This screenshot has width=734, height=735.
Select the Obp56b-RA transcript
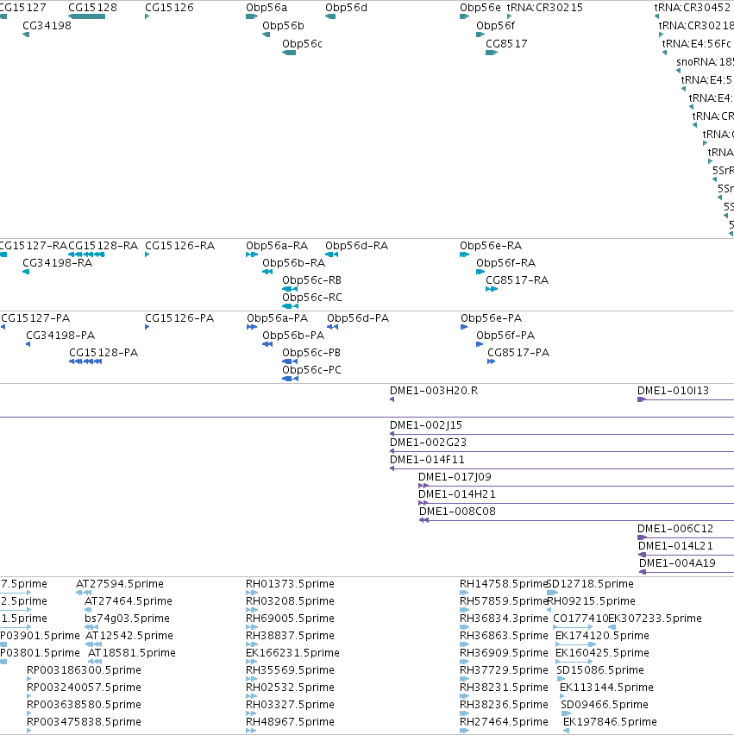[267, 272]
